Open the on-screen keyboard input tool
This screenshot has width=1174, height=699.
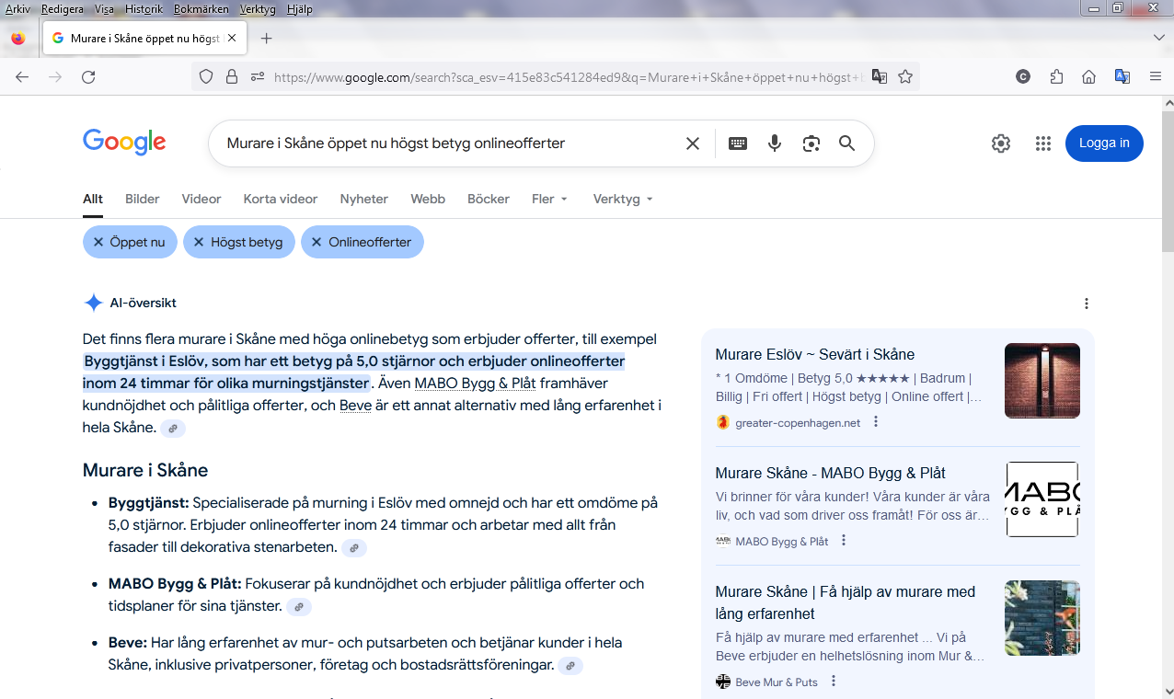click(x=738, y=143)
